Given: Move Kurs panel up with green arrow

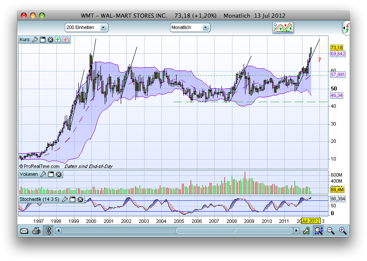Looking at the screenshot, I should [x=58, y=39].
